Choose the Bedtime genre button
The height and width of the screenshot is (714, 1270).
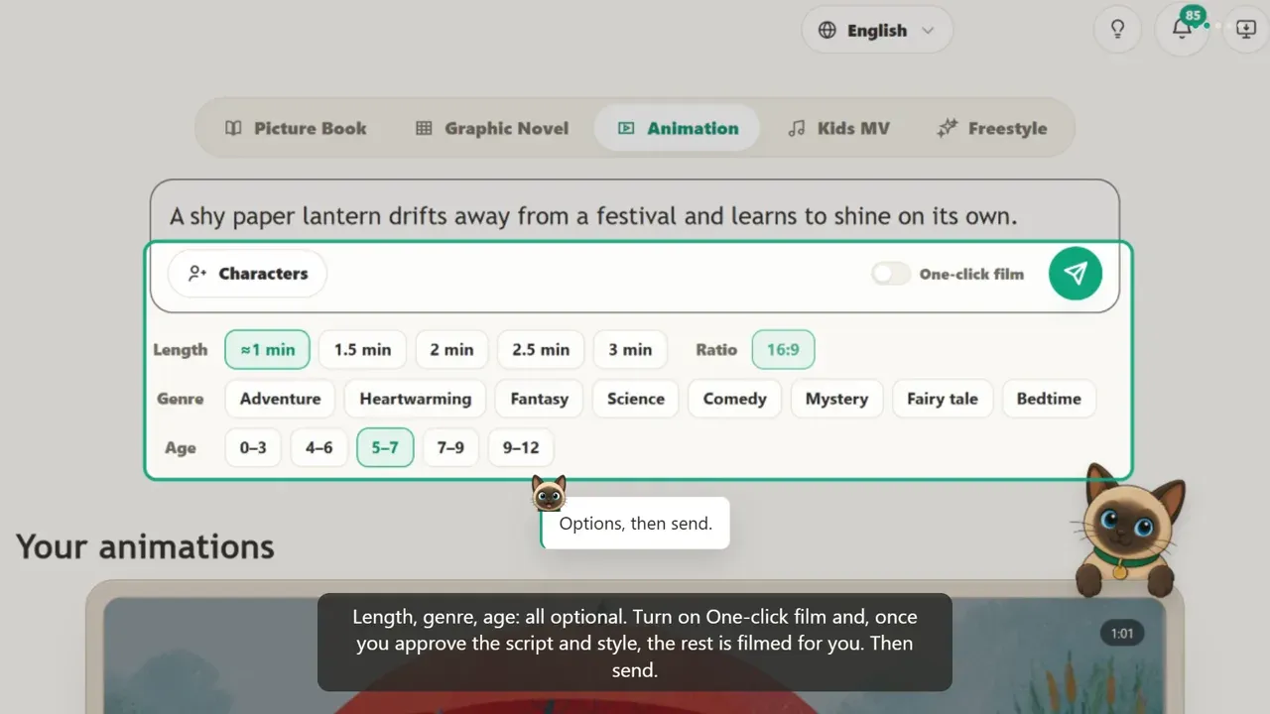pyautogui.click(x=1049, y=399)
